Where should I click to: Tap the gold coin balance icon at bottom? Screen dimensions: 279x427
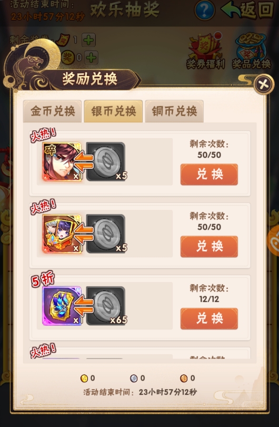pos(84,378)
